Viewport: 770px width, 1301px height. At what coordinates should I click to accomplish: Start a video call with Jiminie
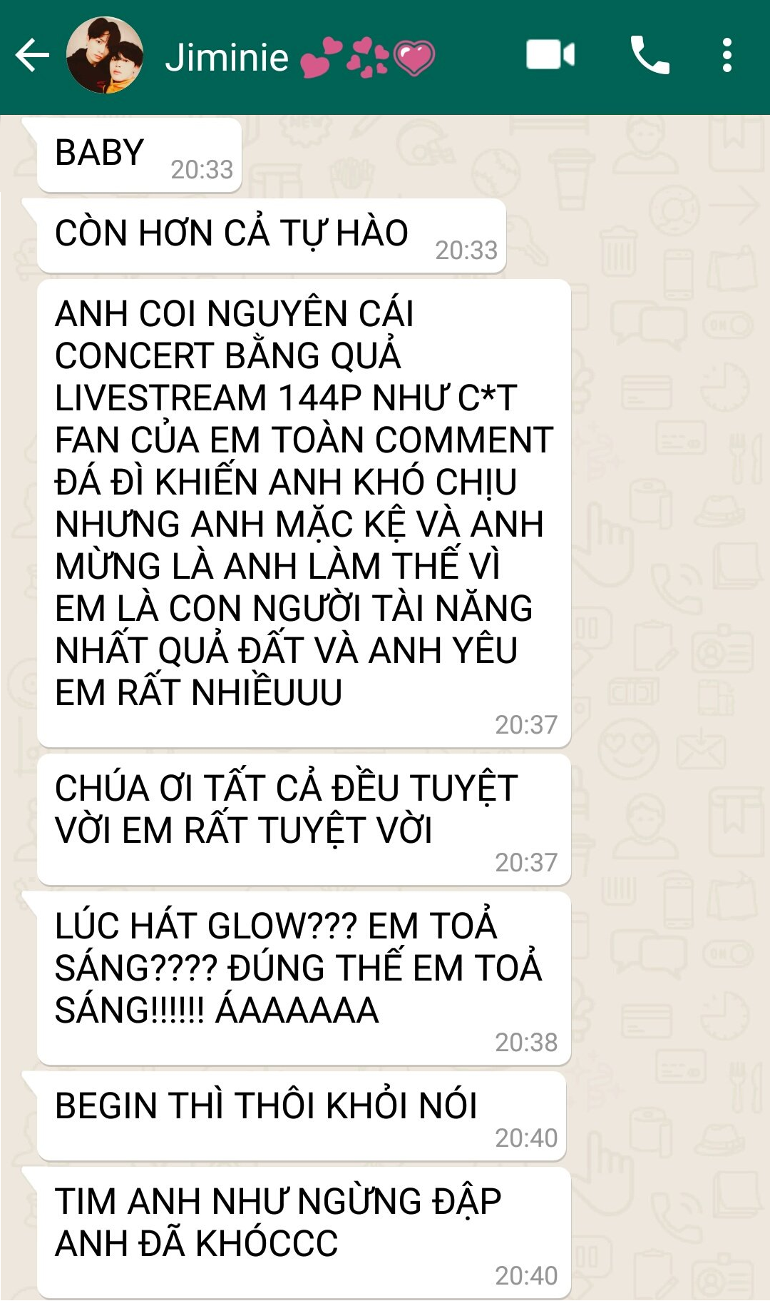coord(550,55)
